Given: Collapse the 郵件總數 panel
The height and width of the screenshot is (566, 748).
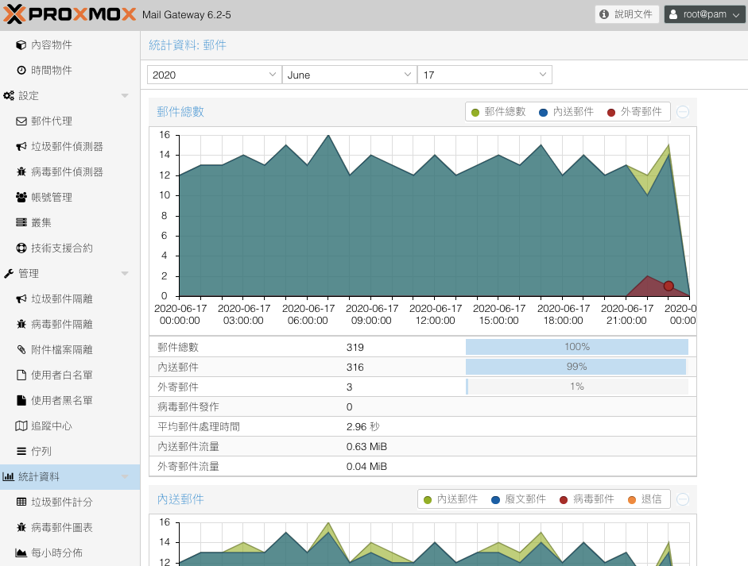Looking at the screenshot, I should 683,112.
